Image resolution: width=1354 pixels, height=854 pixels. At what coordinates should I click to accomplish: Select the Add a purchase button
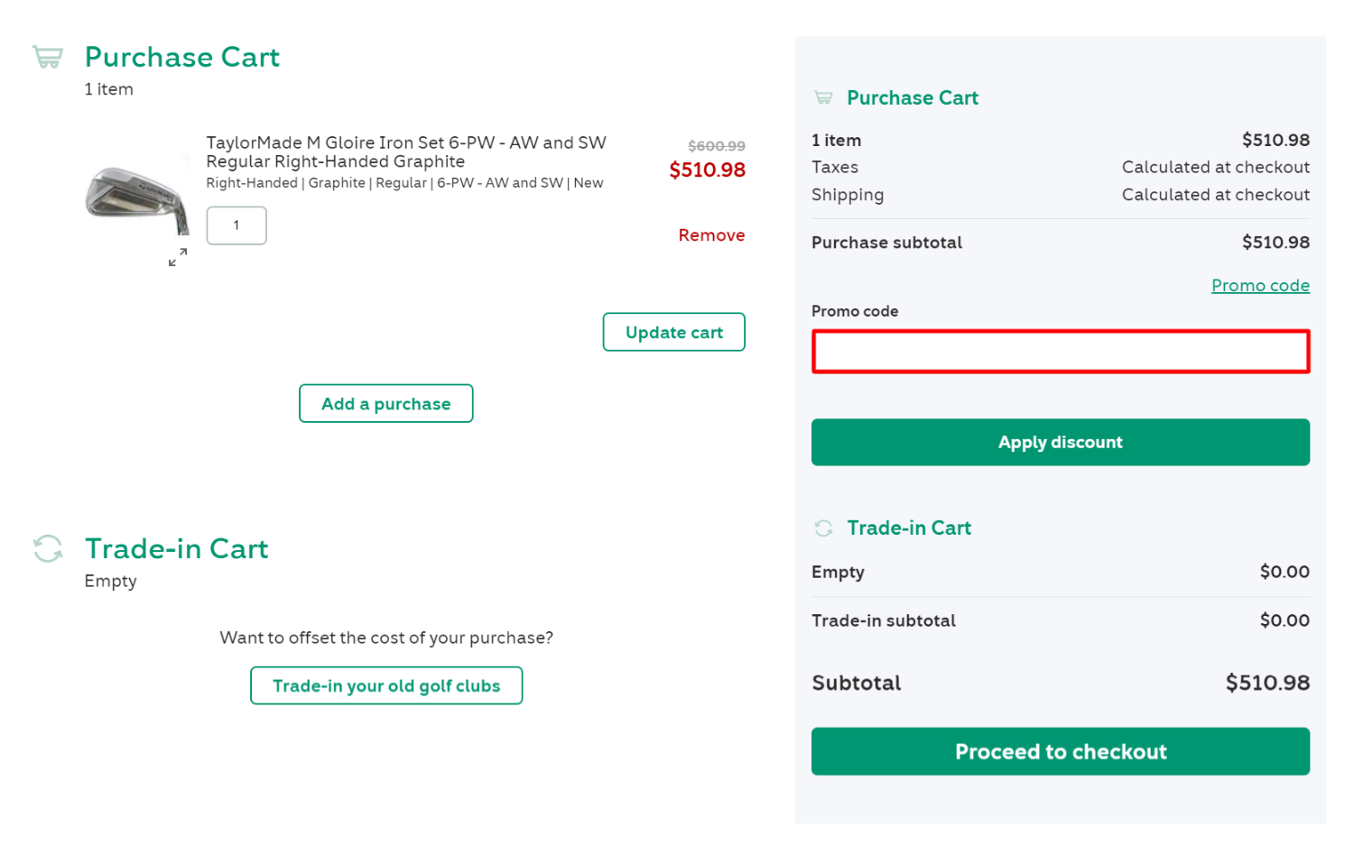click(x=385, y=403)
